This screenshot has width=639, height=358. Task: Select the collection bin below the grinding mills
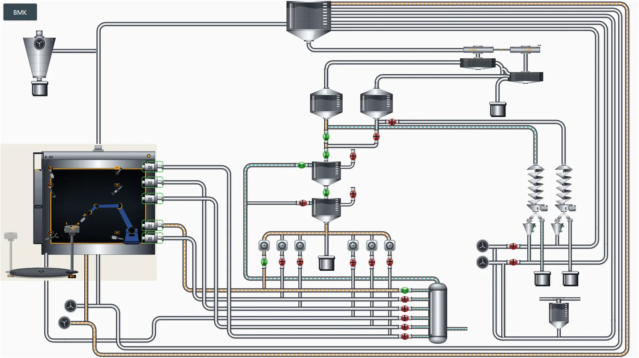(498, 109)
